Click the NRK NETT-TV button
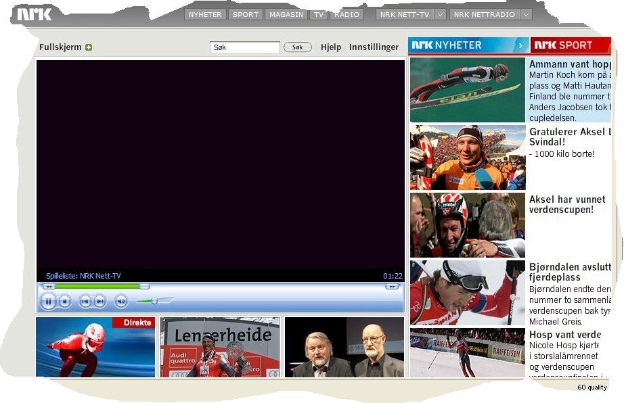This screenshot has width=624, height=403. point(405,14)
